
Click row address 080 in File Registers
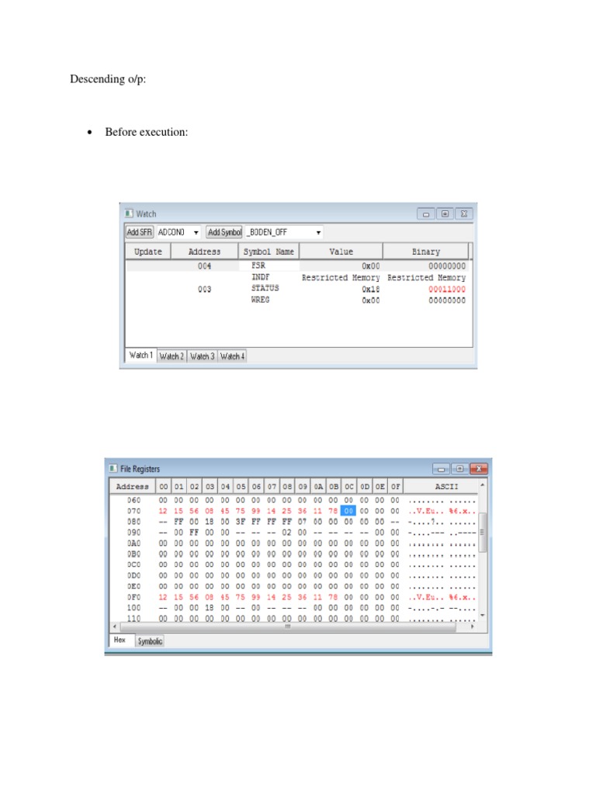click(133, 522)
